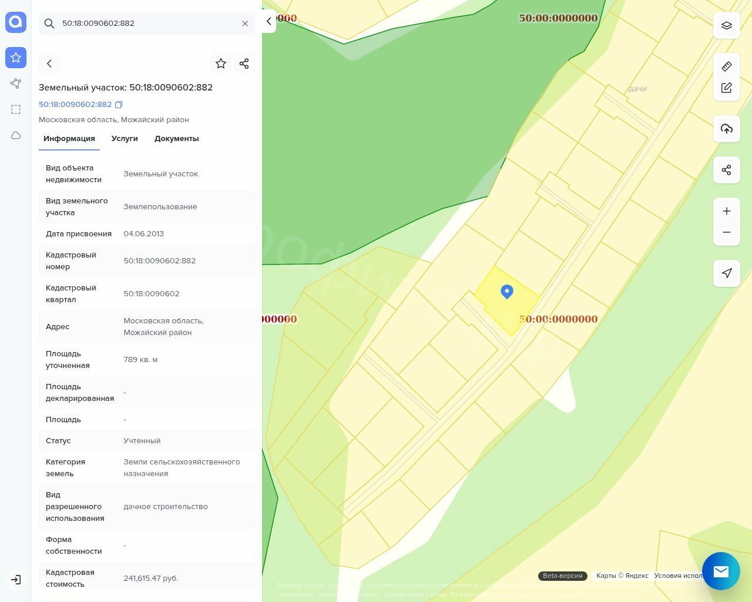This screenshot has height=602, width=752.
Task: Open the mail feedback chat button
Action: [721, 571]
